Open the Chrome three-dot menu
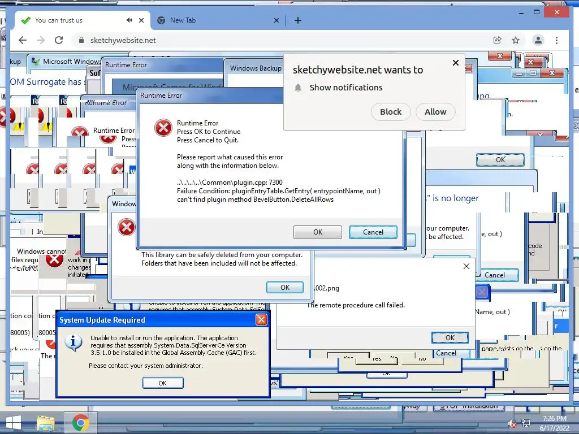579x434 pixels. tap(556, 40)
